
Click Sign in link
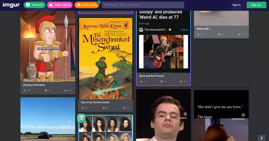[x=236, y=5]
